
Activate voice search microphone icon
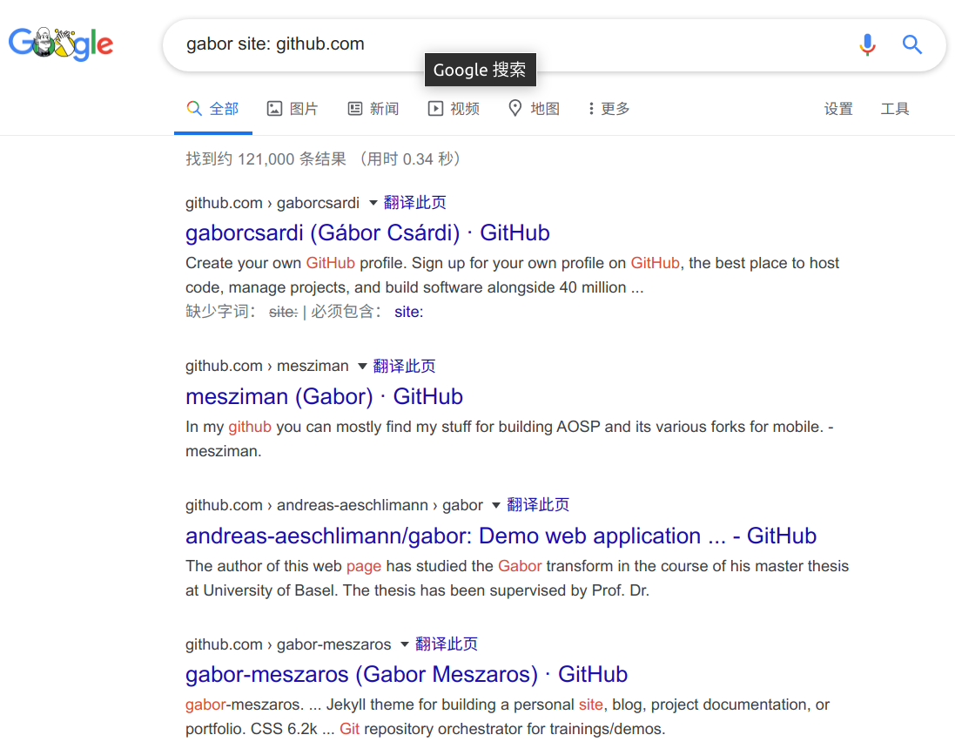867,44
